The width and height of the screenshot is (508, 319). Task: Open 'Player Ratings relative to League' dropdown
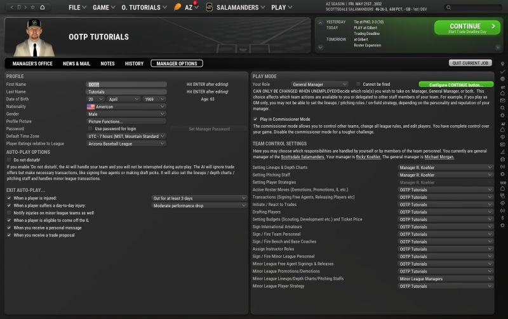tap(126, 144)
